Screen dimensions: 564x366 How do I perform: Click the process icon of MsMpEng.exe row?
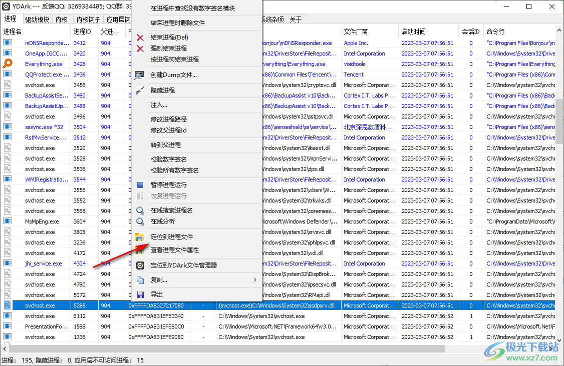pyautogui.click(x=8, y=221)
